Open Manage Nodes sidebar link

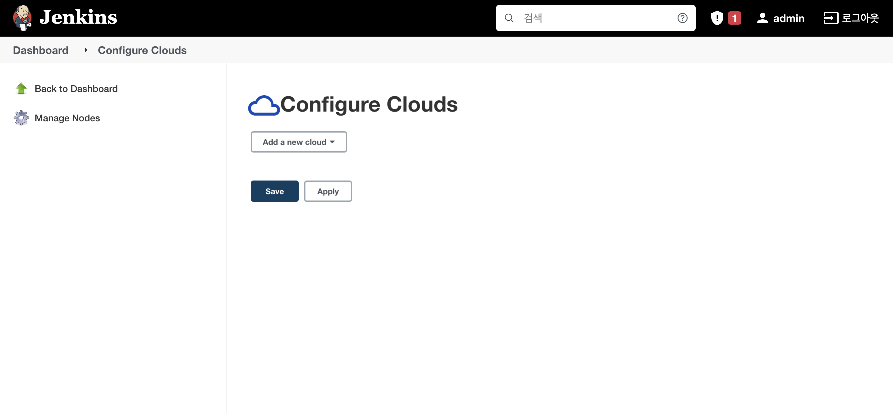(67, 118)
